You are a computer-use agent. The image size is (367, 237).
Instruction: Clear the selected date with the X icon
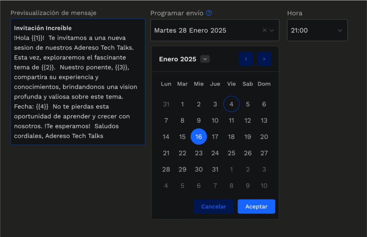264,30
